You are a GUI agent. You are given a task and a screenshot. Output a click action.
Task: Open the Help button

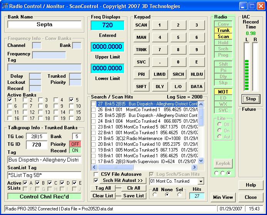tap(251, 185)
